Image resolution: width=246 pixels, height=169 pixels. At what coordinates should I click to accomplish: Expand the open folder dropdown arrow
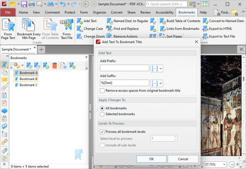pos(18,4)
